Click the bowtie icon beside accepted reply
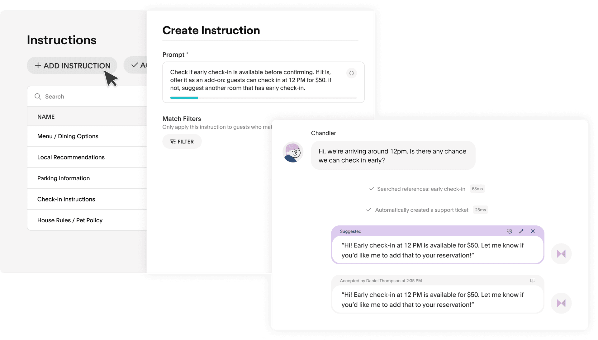This screenshot has height=340, width=598. click(561, 303)
